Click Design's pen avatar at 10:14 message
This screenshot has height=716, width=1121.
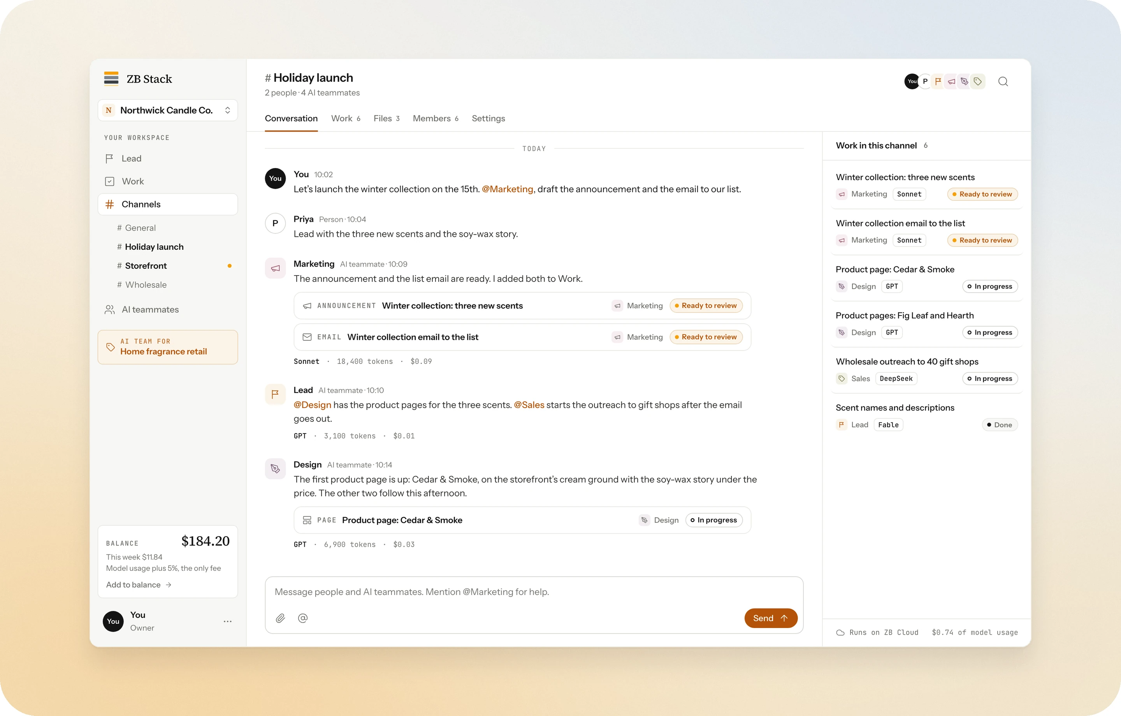pos(275,469)
